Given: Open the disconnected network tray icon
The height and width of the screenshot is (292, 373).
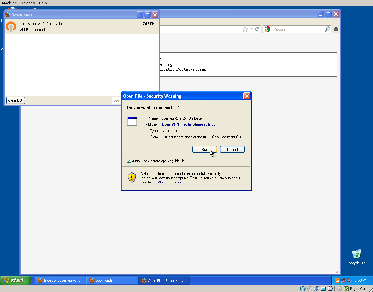Looking at the screenshot, I should (x=343, y=280).
